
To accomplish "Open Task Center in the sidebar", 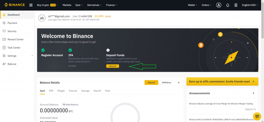I will (x=17, y=48).
